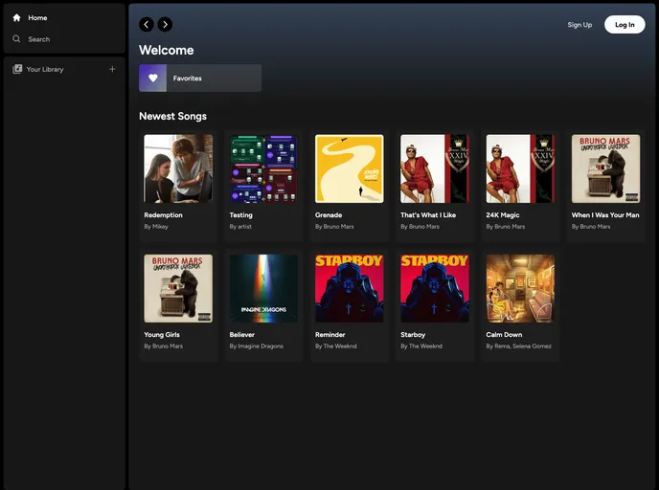The image size is (659, 490).
Task: Click the song title Grenade
Action: coord(329,215)
